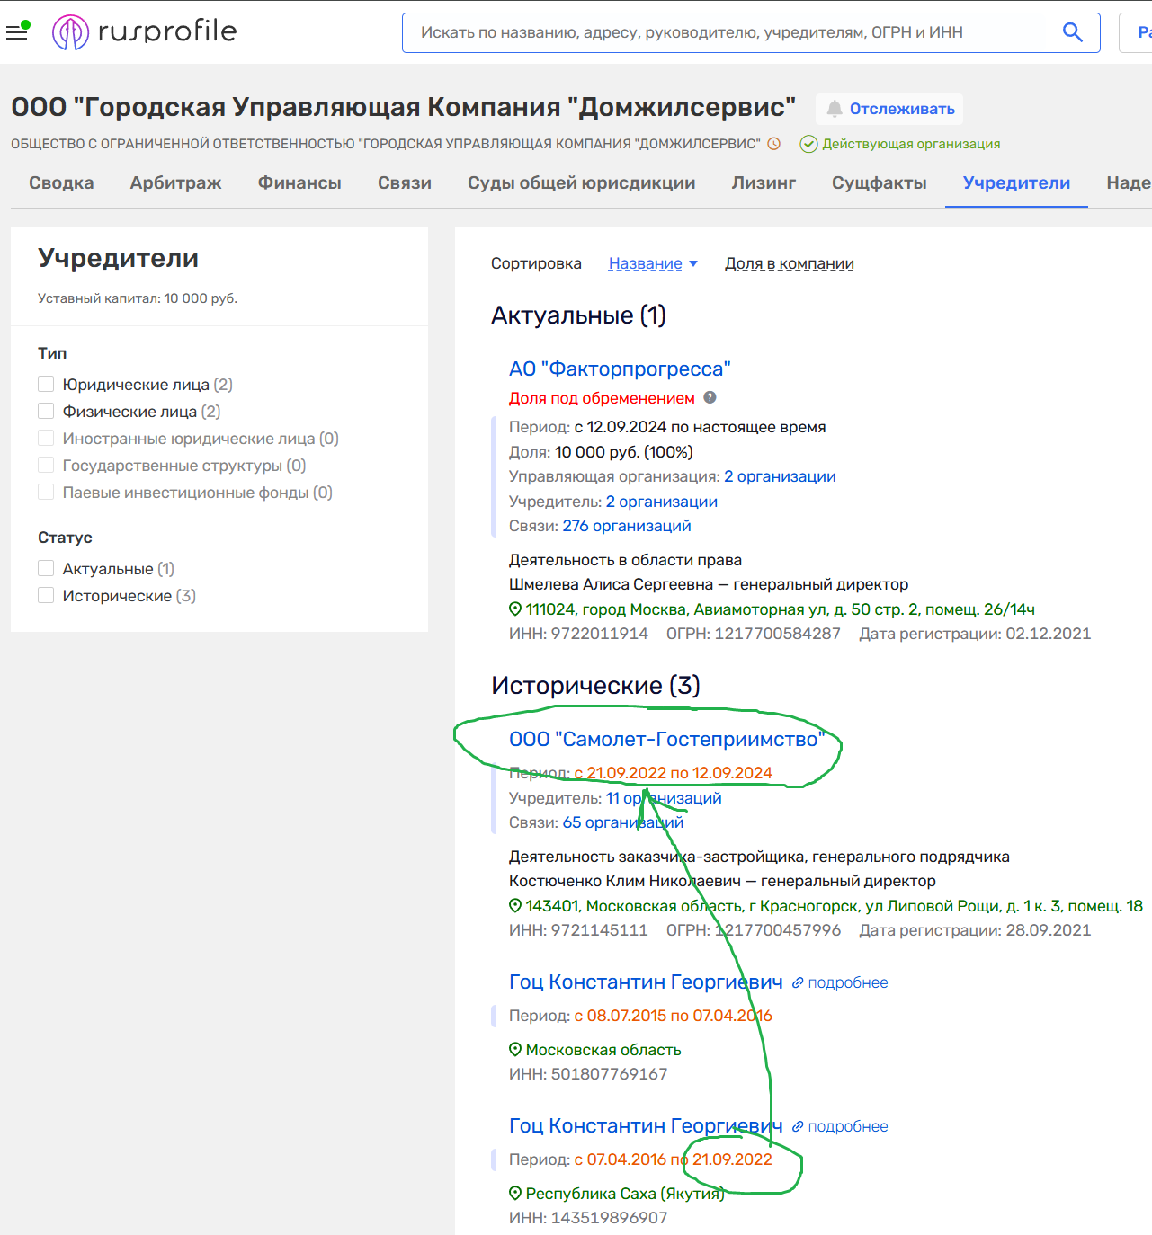
Task: Click the Республика Саха (Якутия) link
Action: [x=625, y=1194]
